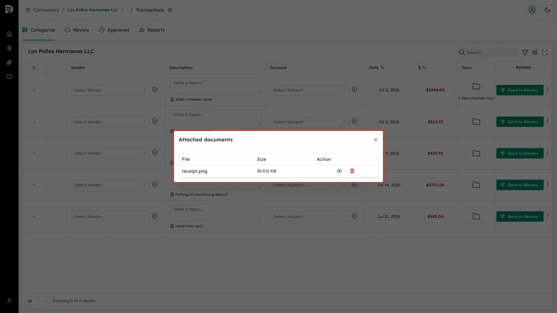Viewport: 557px width, 313px height.
Task: Send the $985.00 transaction to review
Action: click(x=519, y=216)
